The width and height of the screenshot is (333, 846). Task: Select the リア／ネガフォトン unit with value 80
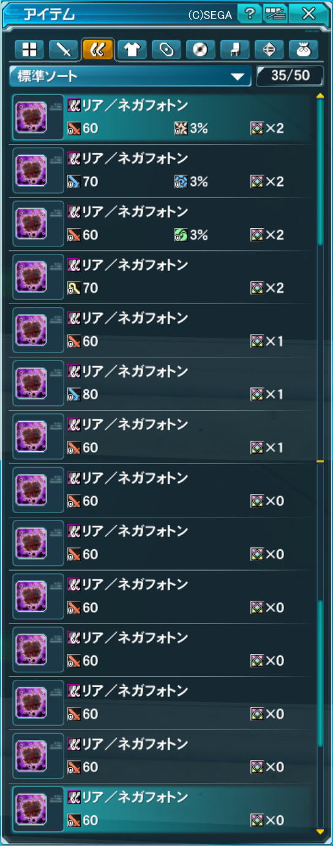162,384
